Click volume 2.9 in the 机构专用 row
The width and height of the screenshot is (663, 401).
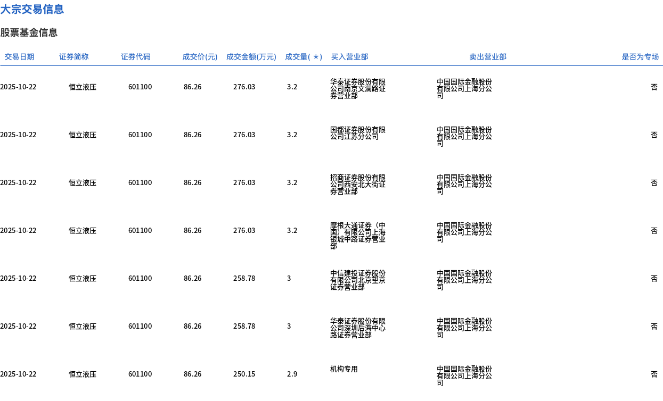tap(292, 374)
